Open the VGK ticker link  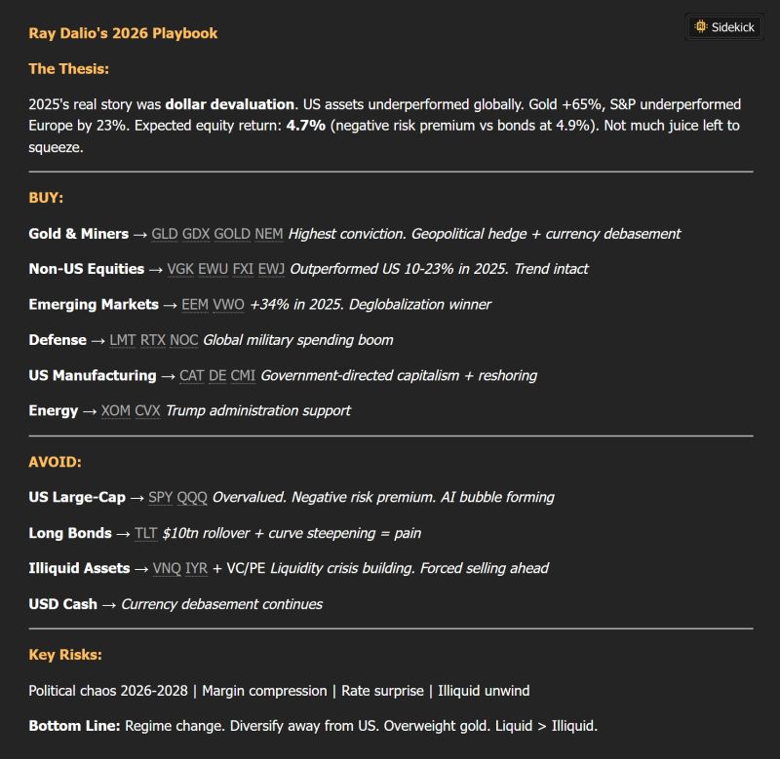pyautogui.click(x=180, y=269)
